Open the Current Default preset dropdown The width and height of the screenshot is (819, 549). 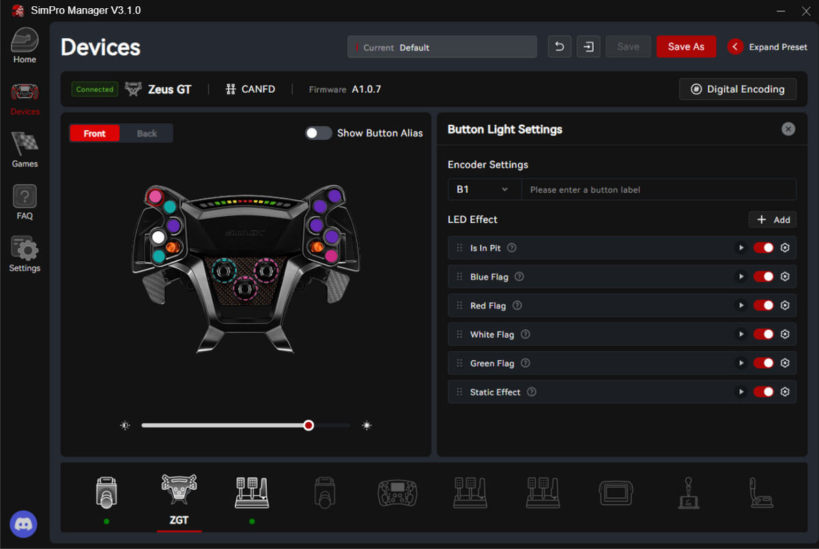coord(442,47)
